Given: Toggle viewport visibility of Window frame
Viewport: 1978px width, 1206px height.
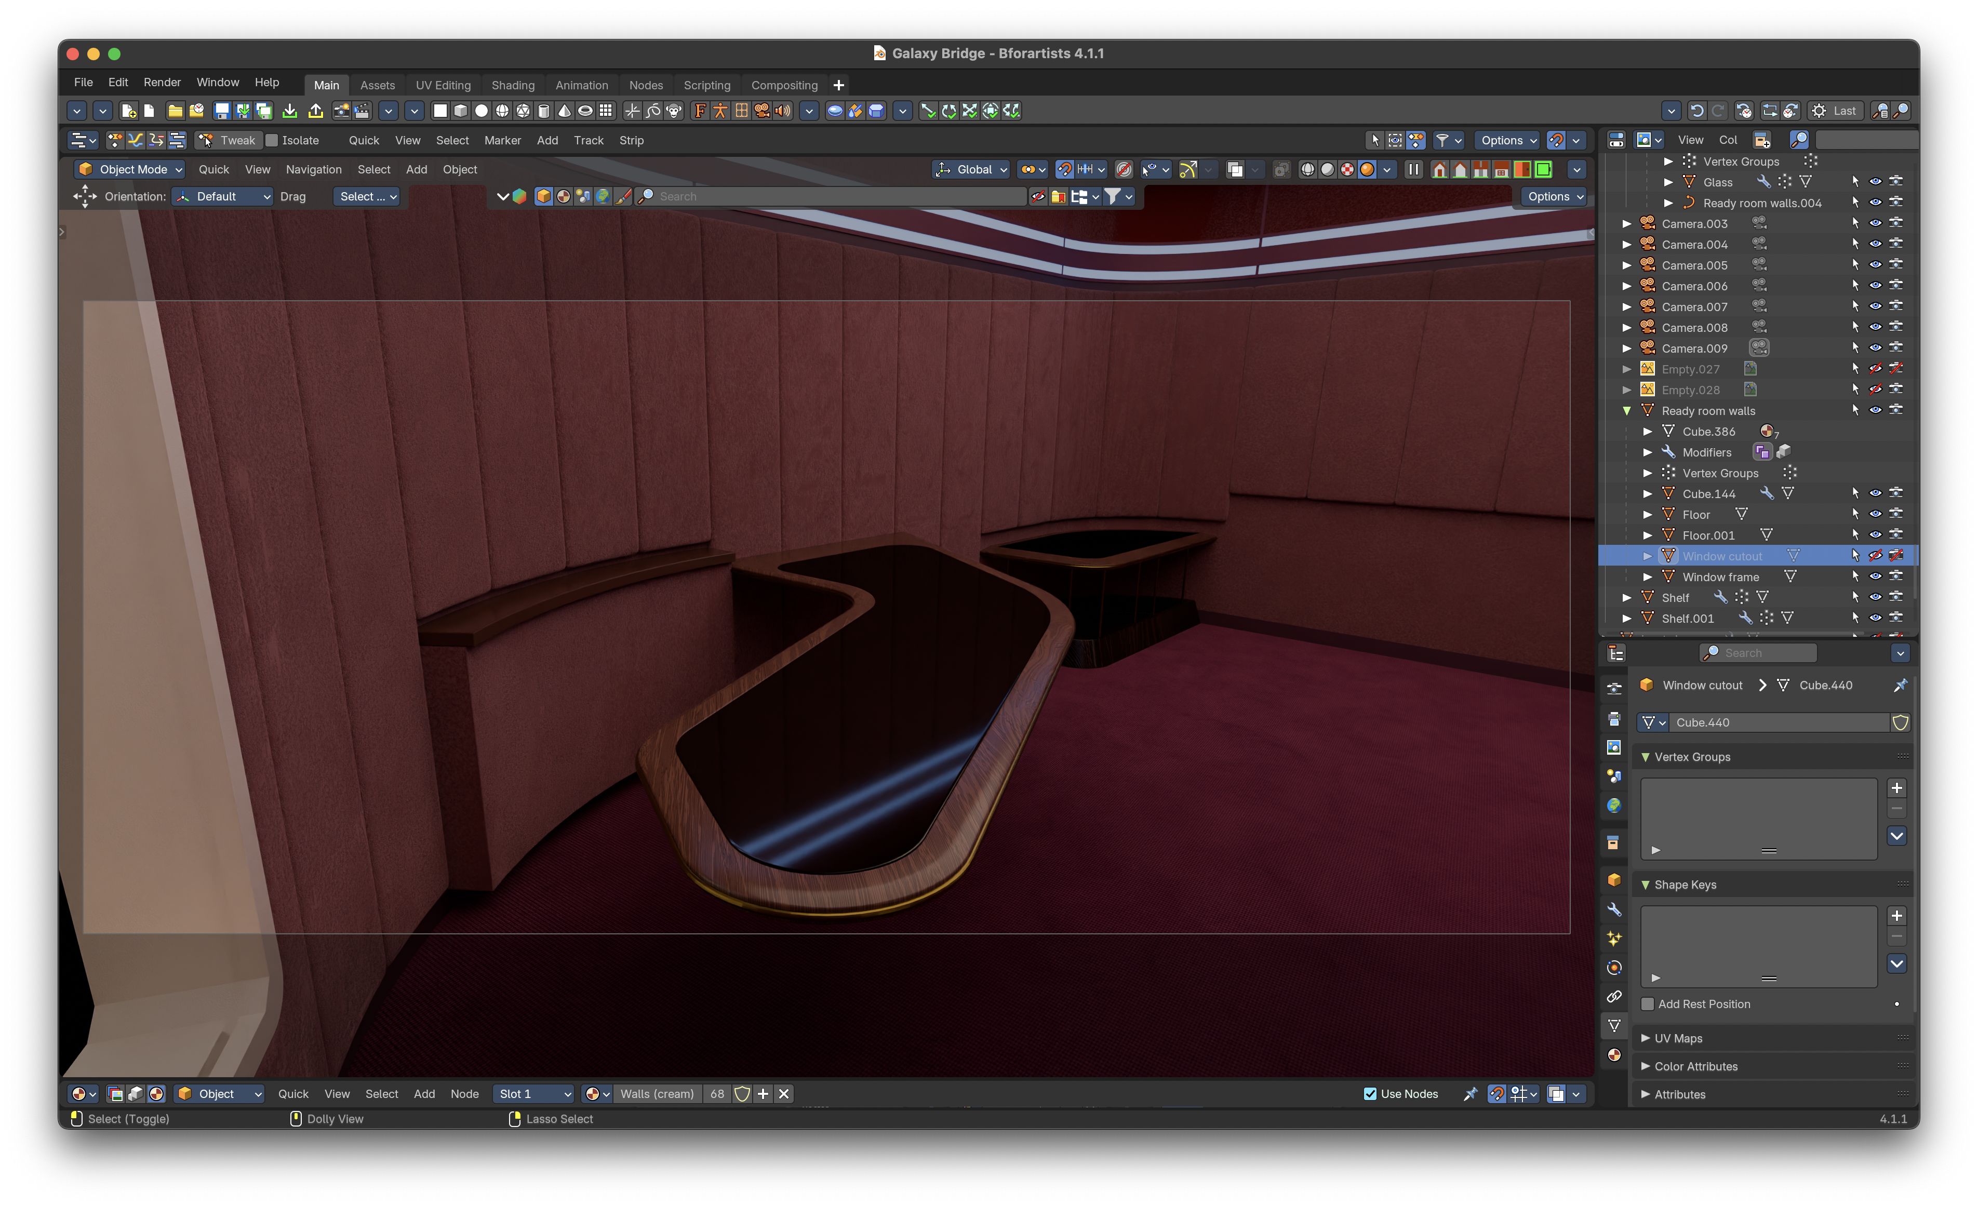Looking at the screenshot, I should [x=1875, y=577].
